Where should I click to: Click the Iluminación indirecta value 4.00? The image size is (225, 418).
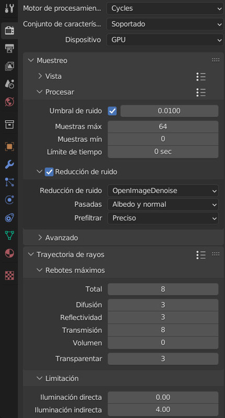pyautogui.click(x=163, y=410)
